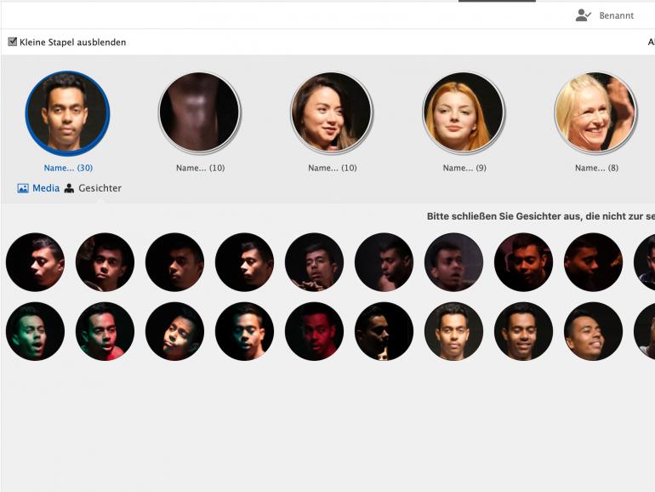Click the Gesichter person silhouette icon
The image size is (655, 492).
70,188
